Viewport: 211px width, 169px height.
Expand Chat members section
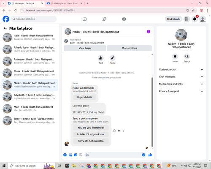(181, 77)
